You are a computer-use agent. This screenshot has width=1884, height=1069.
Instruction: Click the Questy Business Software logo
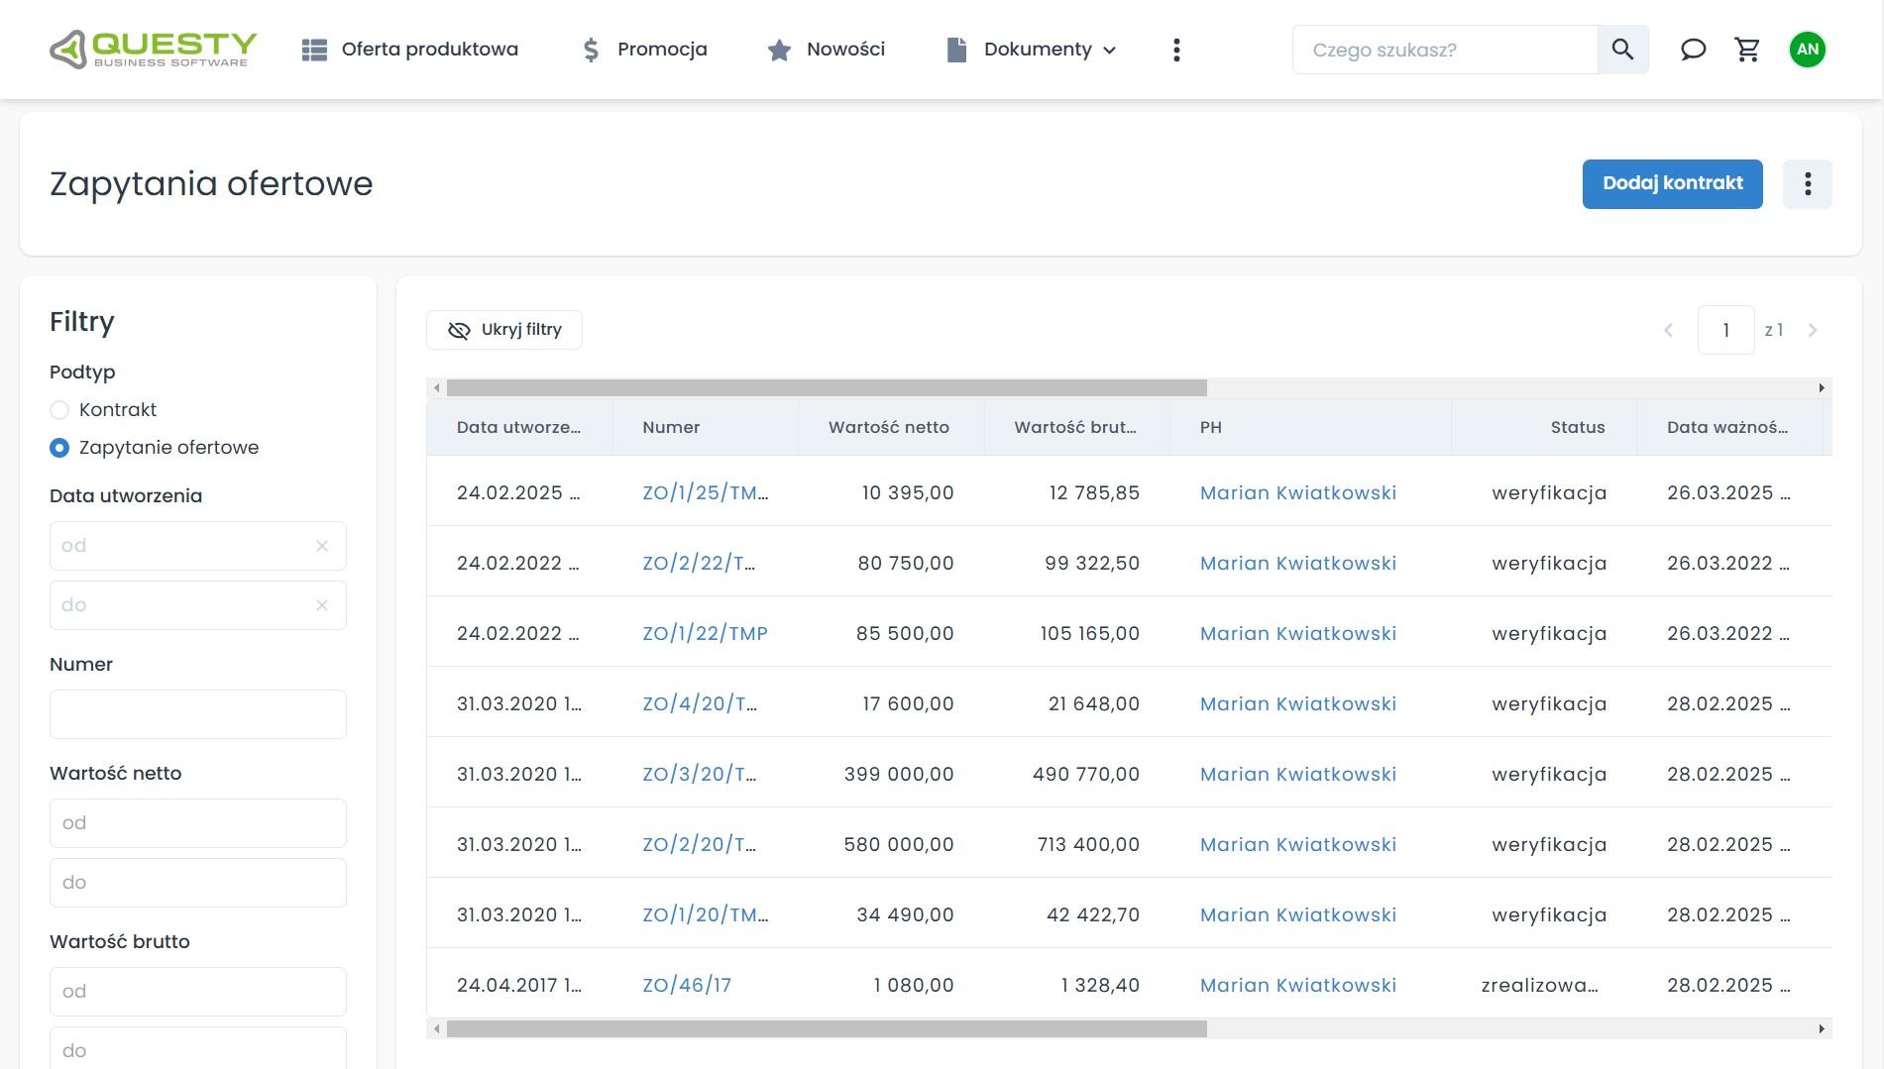(x=154, y=50)
